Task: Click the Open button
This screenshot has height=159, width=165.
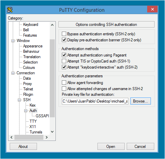Action: pyautogui.click(x=111, y=147)
